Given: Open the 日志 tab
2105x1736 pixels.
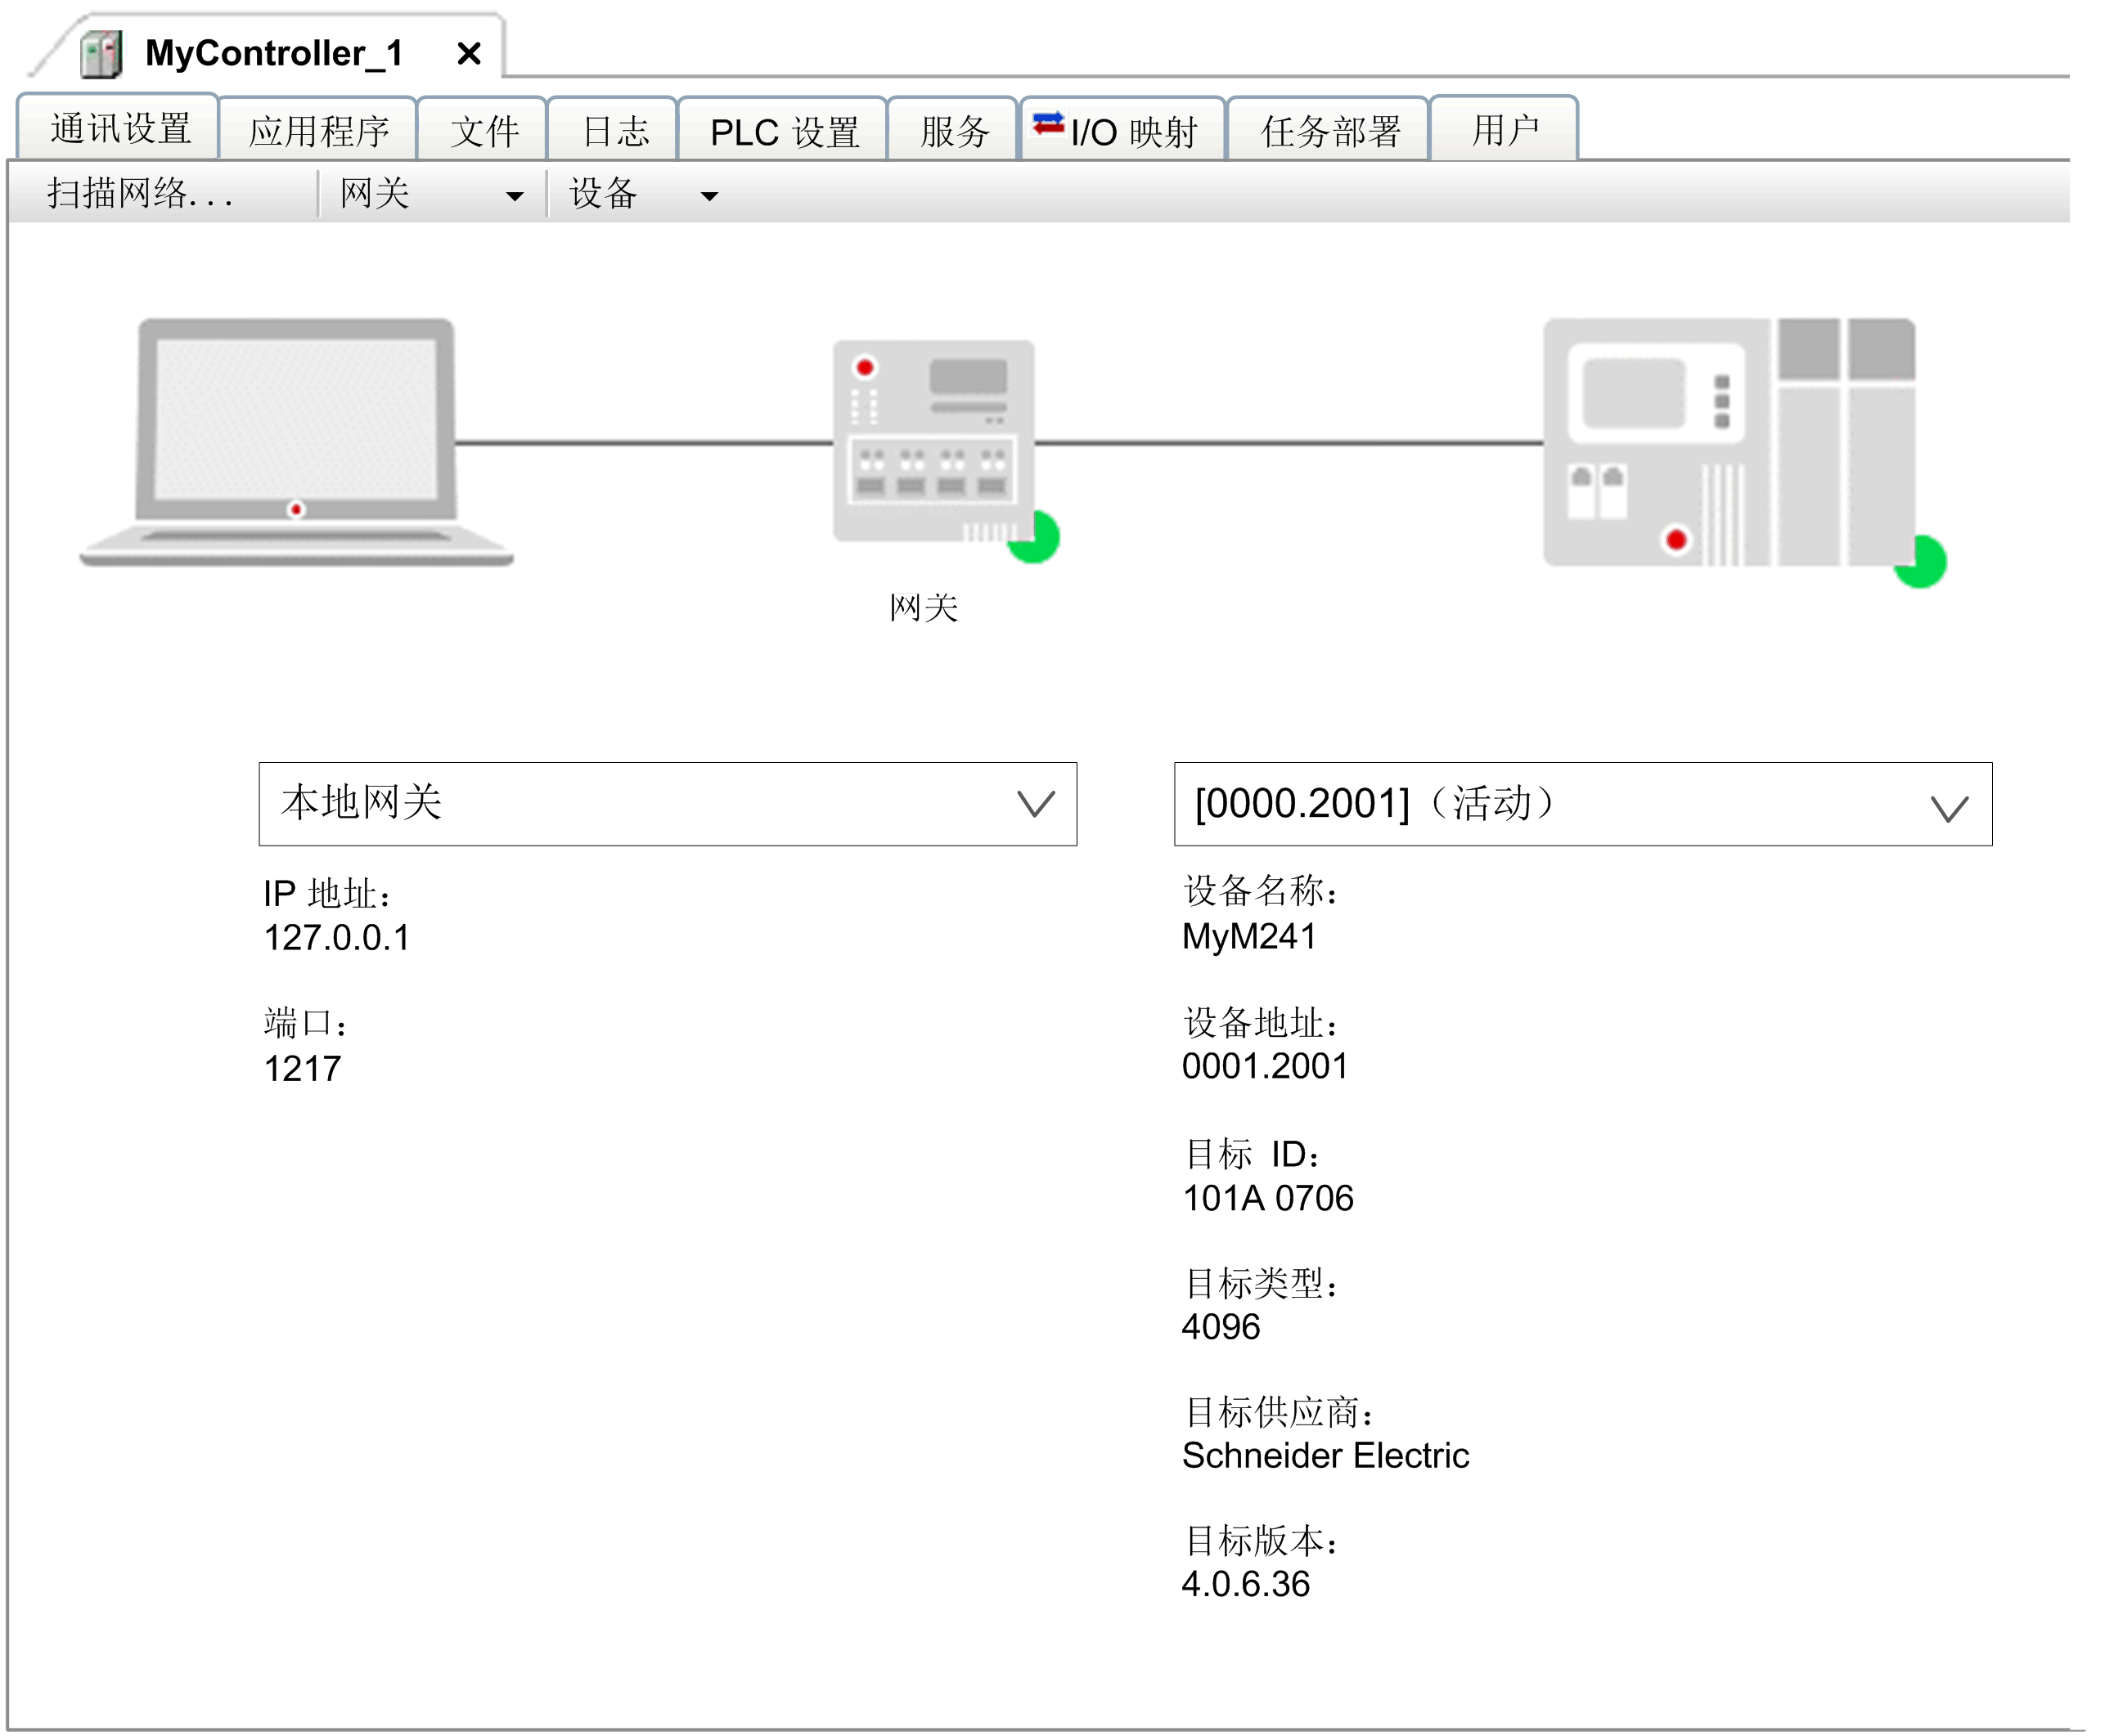Looking at the screenshot, I should click(614, 131).
